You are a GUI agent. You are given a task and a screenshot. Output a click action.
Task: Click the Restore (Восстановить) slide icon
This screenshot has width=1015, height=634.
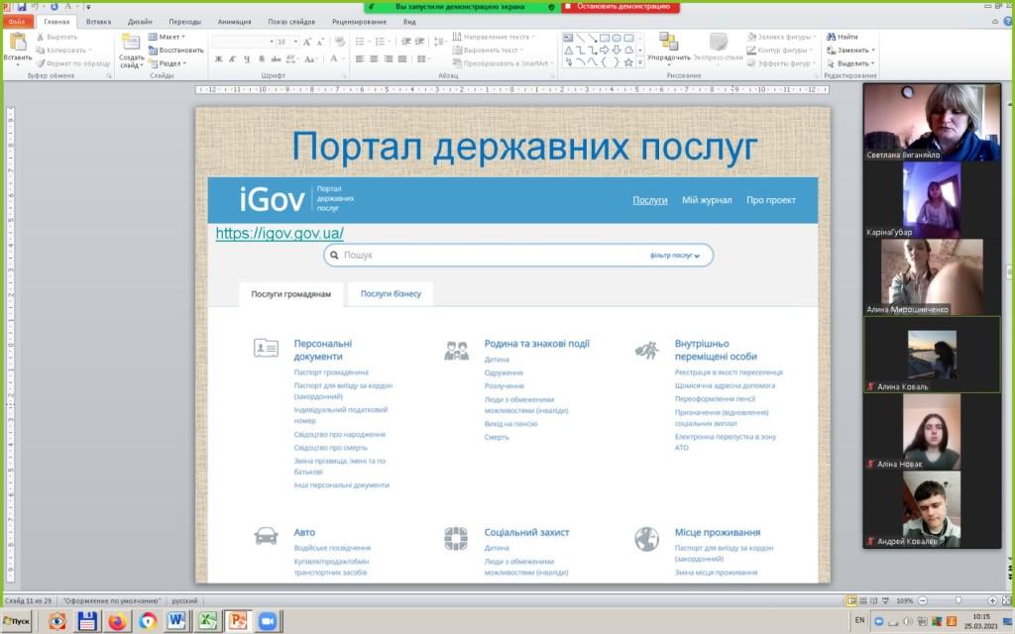176,50
